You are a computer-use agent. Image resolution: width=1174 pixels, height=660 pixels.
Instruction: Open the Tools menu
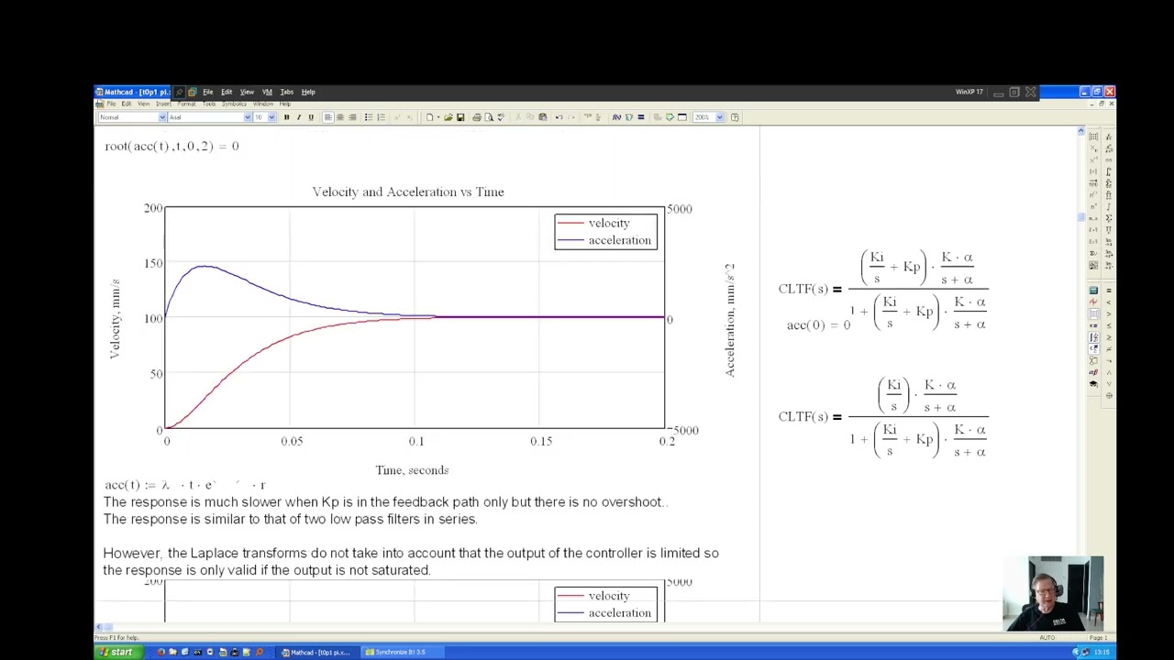(208, 104)
